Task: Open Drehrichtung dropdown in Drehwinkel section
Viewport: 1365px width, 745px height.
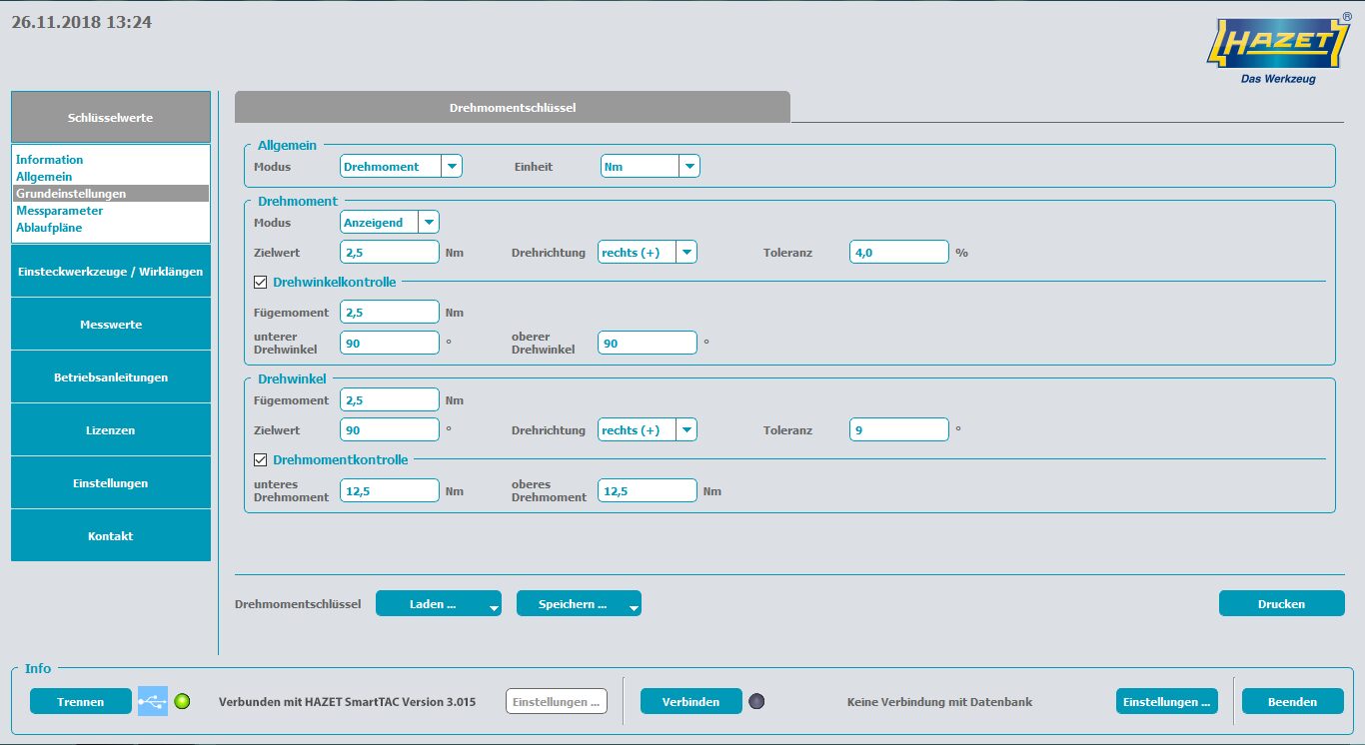Action: tap(647, 430)
